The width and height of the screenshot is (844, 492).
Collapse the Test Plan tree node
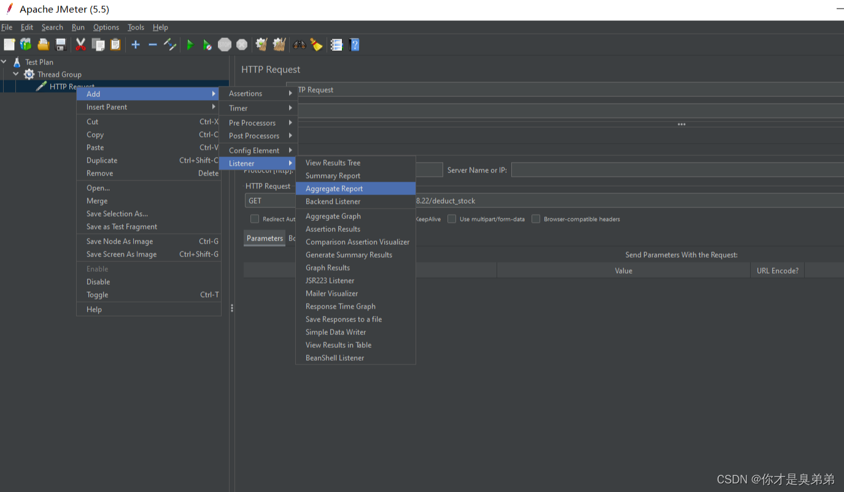point(4,62)
